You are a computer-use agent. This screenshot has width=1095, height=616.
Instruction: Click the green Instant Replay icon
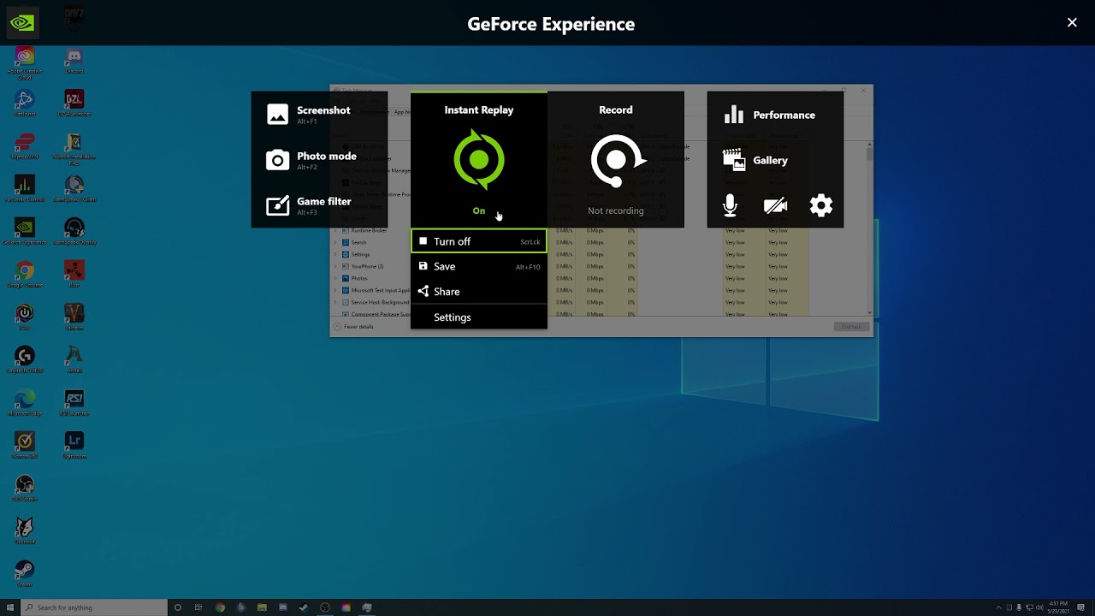[479, 160]
